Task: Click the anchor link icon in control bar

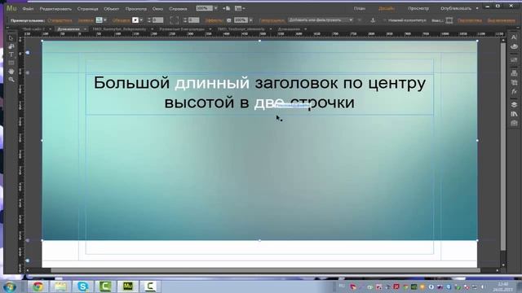Action: (x=373, y=20)
